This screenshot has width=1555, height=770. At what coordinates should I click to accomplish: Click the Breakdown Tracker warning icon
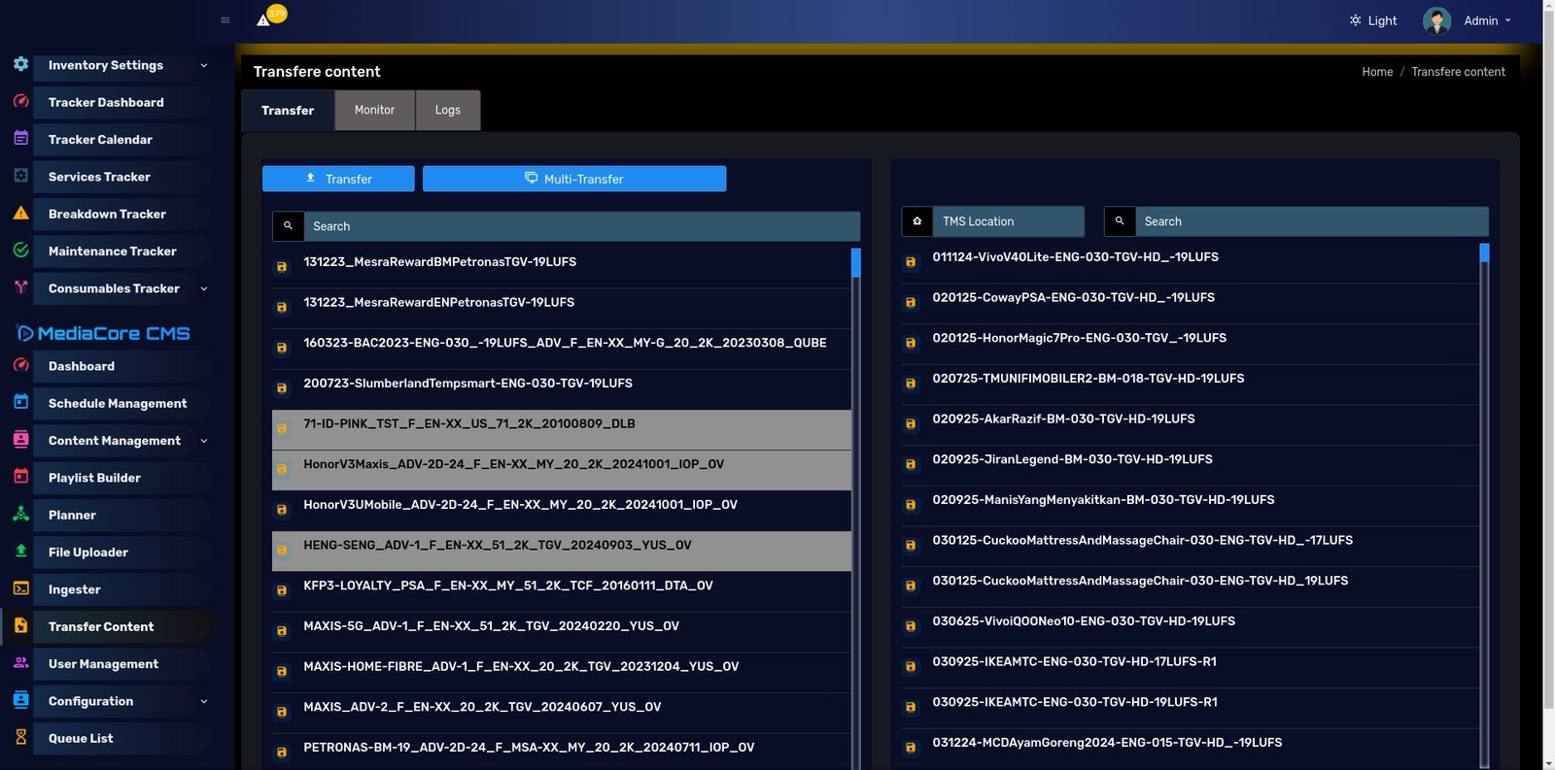20,213
